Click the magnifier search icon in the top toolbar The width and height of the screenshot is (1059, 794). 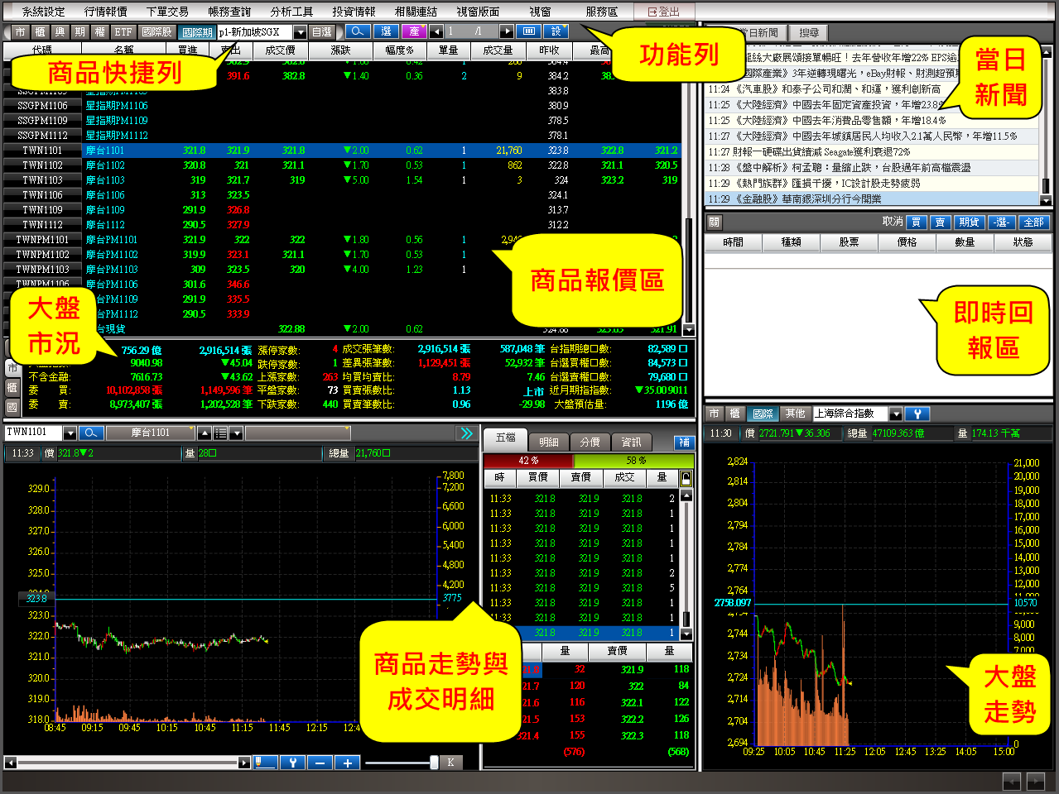[x=358, y=31]
